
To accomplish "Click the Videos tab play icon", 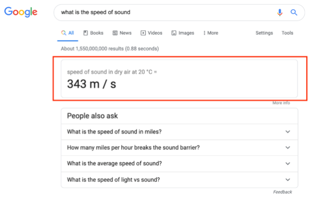I will (143, 33).
